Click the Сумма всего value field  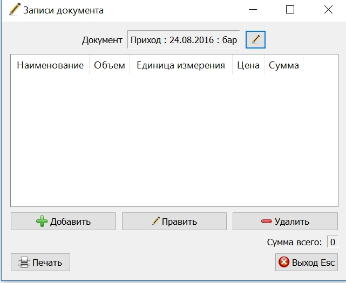pyautogui.click(x=333, y=242)
